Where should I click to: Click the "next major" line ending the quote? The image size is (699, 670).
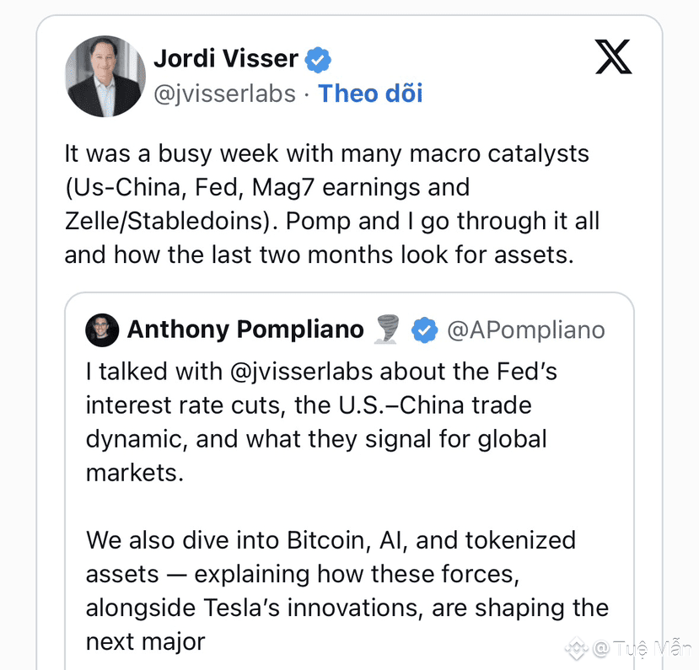[x=145, y=641]
